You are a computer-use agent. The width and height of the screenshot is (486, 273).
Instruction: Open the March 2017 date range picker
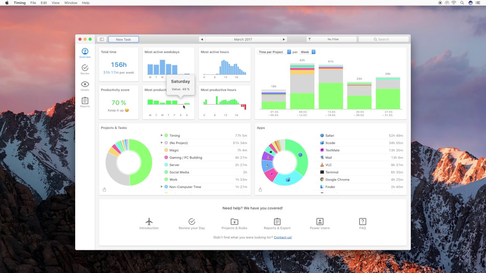pyautogui.click(x=243, y=39)
